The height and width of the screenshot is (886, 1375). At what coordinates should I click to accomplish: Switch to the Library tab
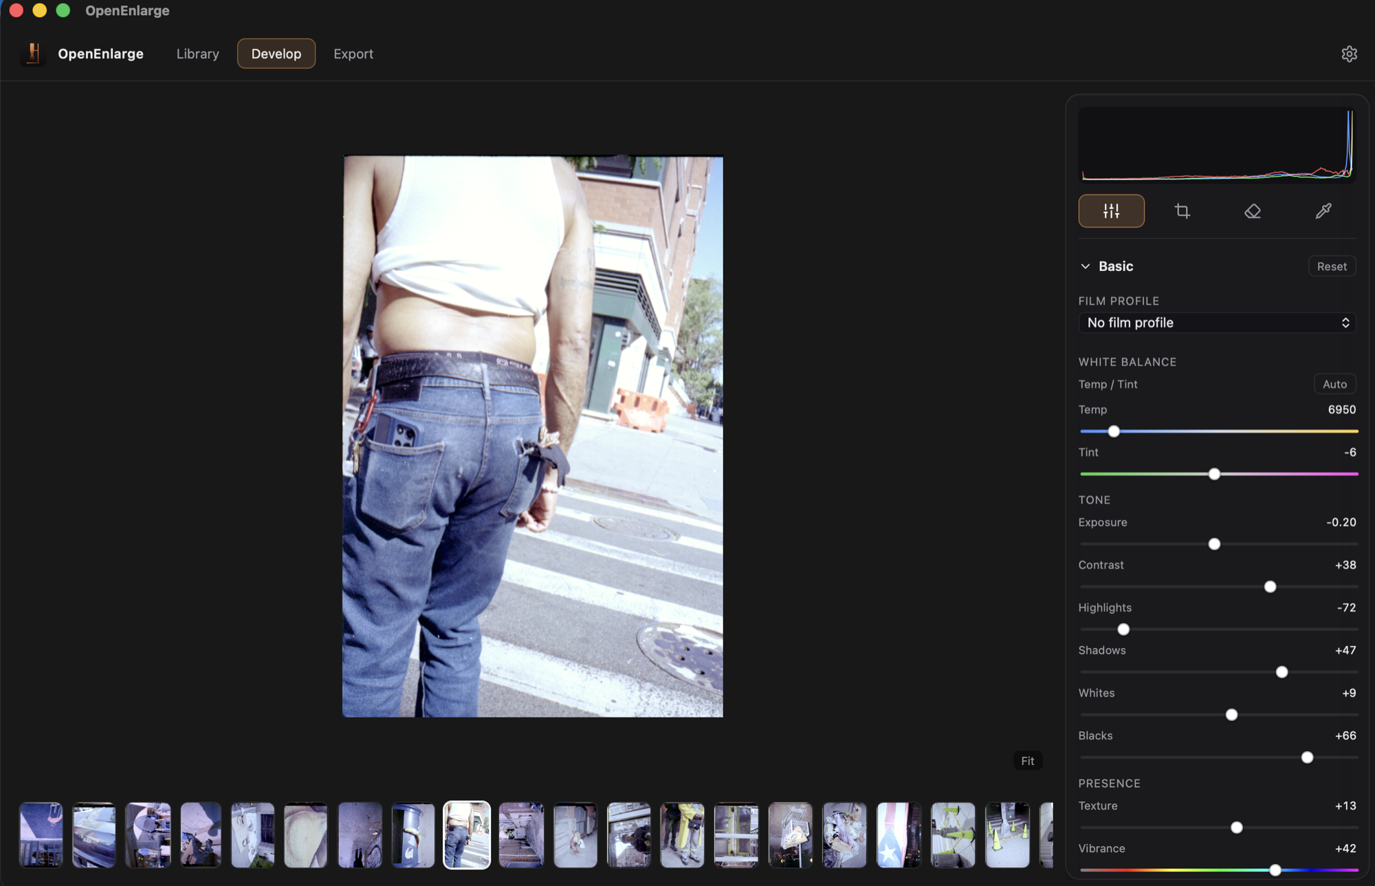[197, 54]
